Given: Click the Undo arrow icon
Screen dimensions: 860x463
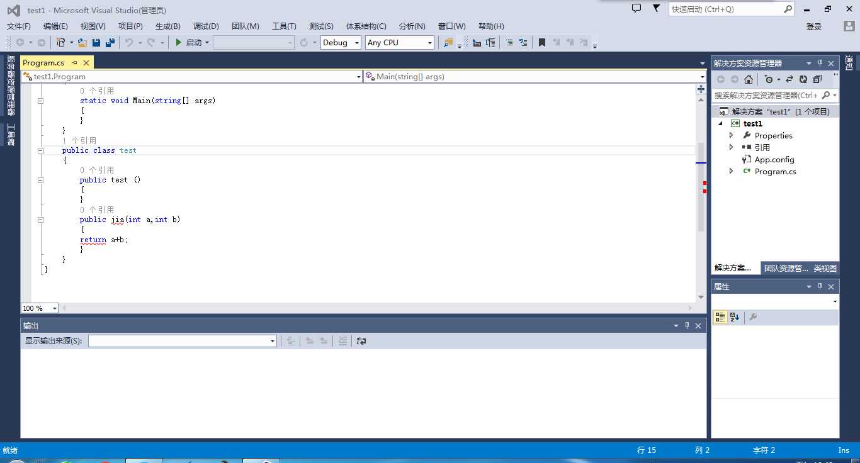Looking at the screenshot, I should (x=129, y=43).
